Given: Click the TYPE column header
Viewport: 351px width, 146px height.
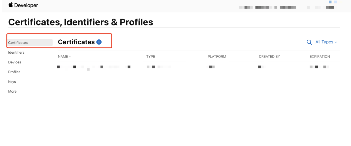Looking at the screenshot, I should pos(151,57).
